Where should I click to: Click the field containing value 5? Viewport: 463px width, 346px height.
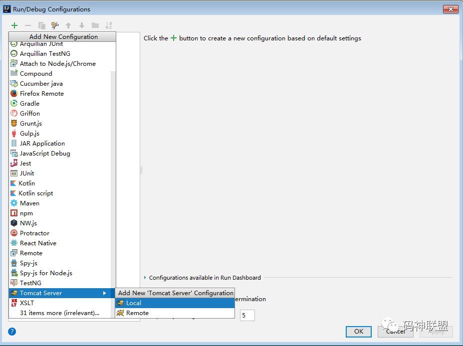coord(247,315)
